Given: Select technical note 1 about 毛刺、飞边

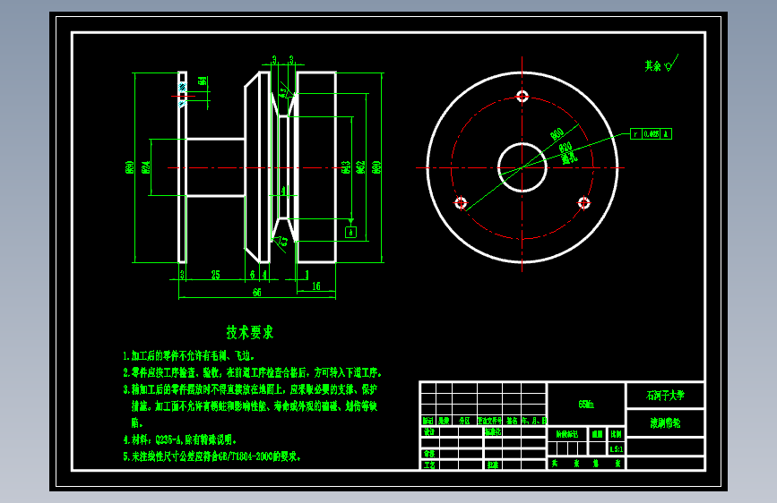Looking at the screenshot, I should (x=189, y=355).
